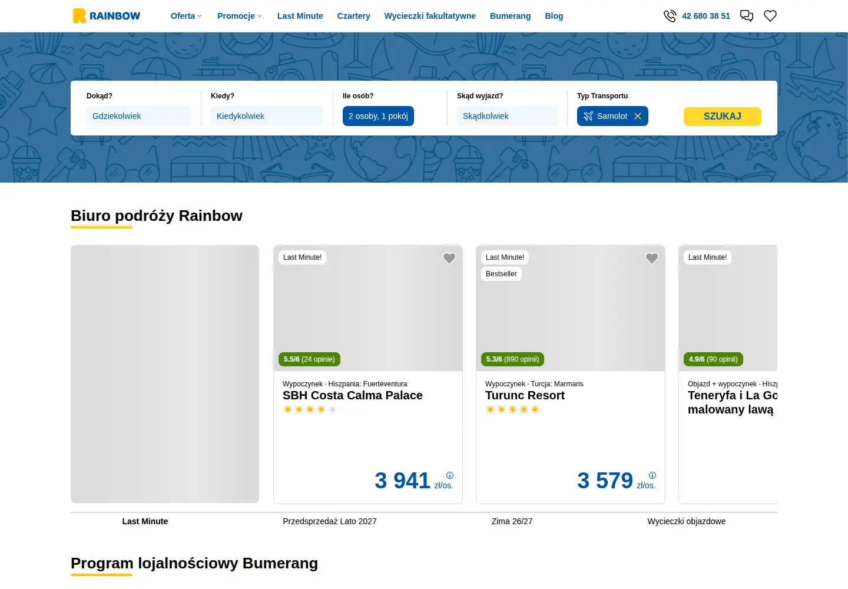Switch to Przedsprzedaż Lato 2027 tab
The image size is (848, 589).
pyautogui.click(x=330, y=521)
